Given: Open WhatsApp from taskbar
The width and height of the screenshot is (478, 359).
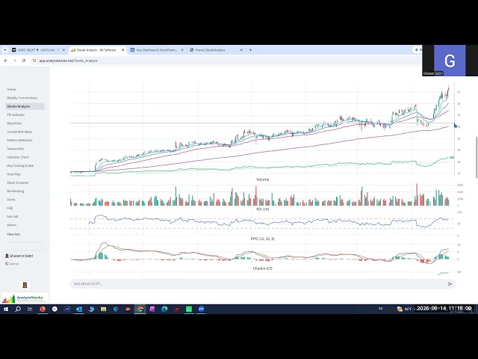Looking at the screenshot, I should (x=189, y=309).
